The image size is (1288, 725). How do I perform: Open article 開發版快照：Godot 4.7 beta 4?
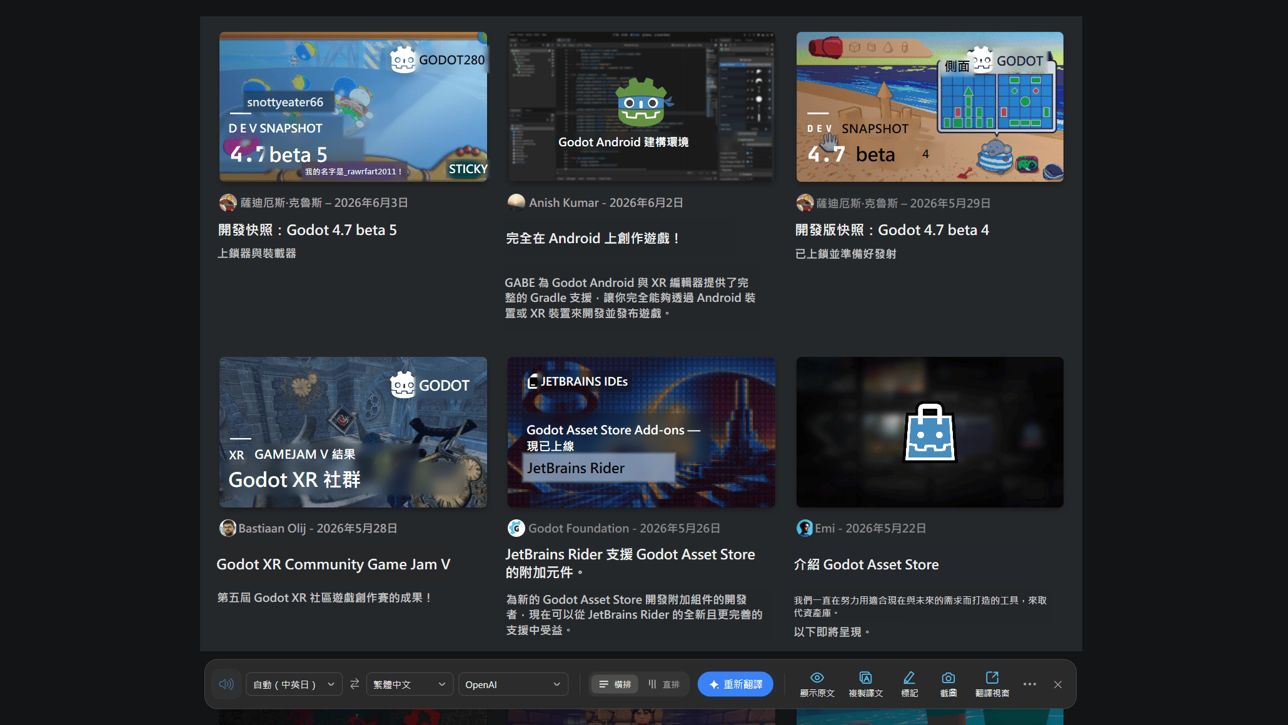(x=892, y=230)
